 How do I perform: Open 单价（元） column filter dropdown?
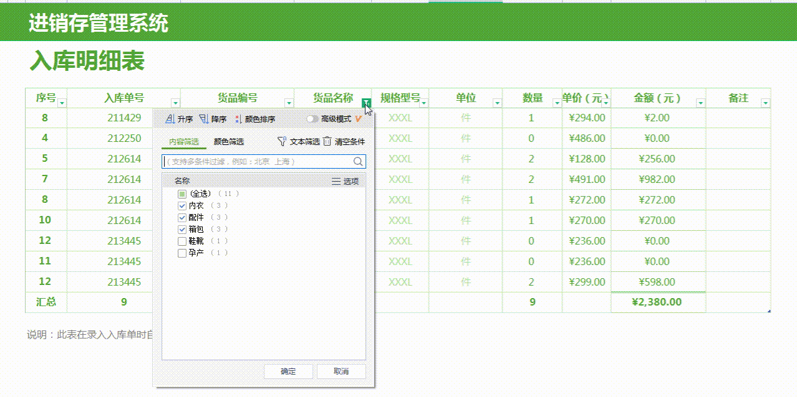tap(606, 103)
